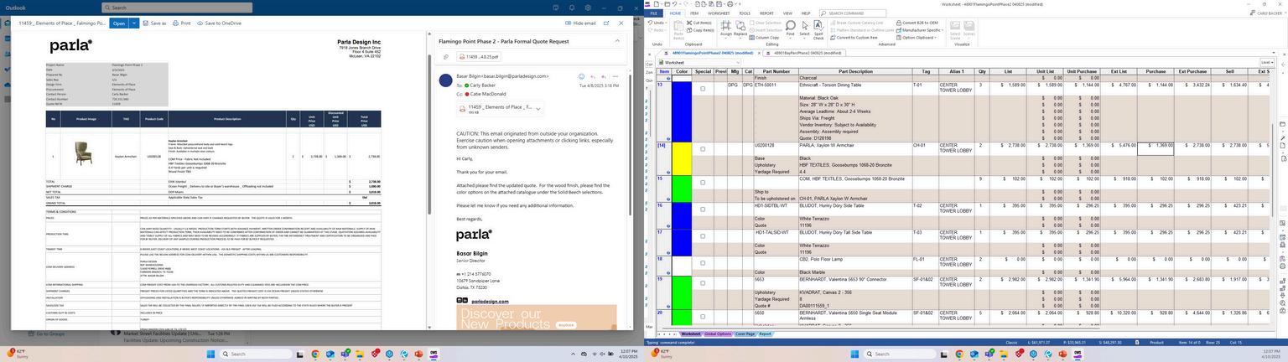The height and width of the screenshot is (362, 1288).
Task: Collapse the Flamingo Point email conversation header
Action: point(618,40)
